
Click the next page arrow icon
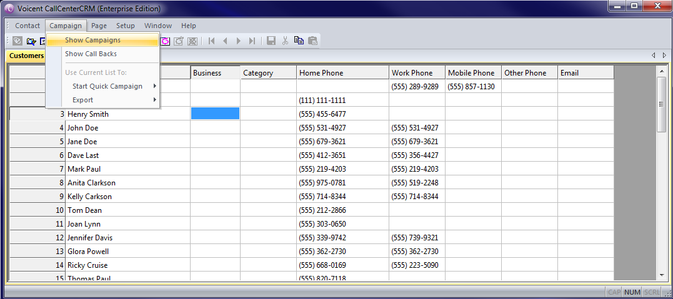pos(239,41)
